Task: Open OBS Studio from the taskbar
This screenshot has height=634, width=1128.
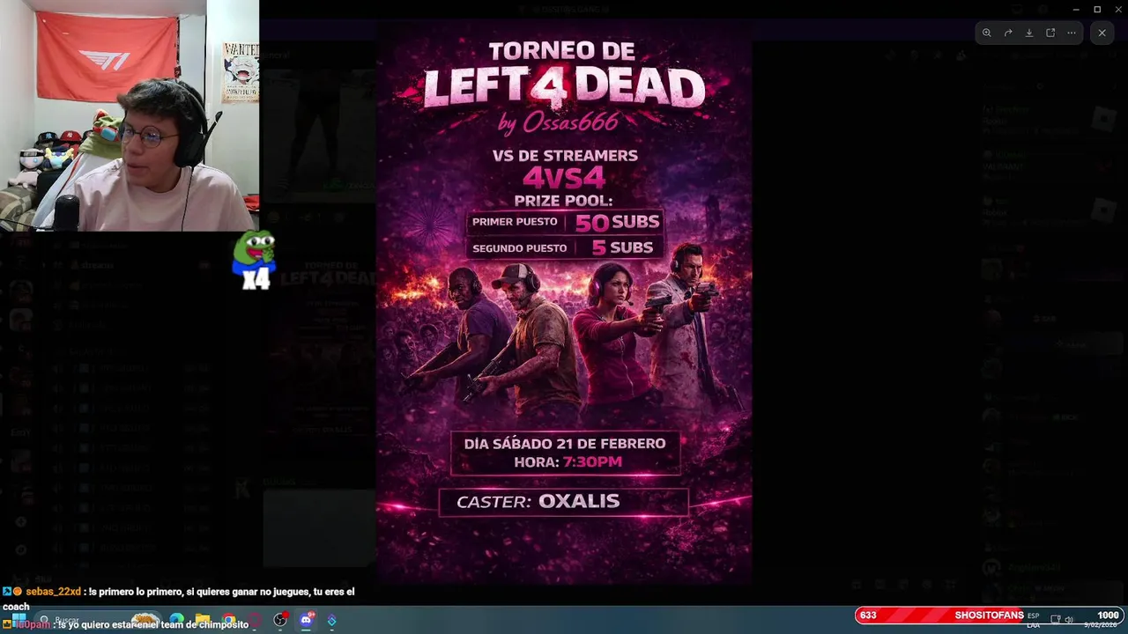Action: 280,620
